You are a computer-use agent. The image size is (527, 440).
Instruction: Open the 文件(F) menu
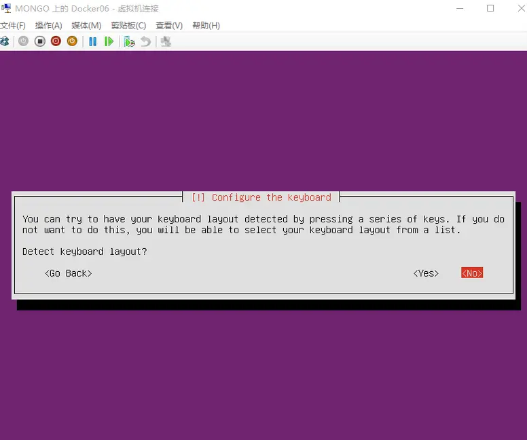click(x=13, y=26)
